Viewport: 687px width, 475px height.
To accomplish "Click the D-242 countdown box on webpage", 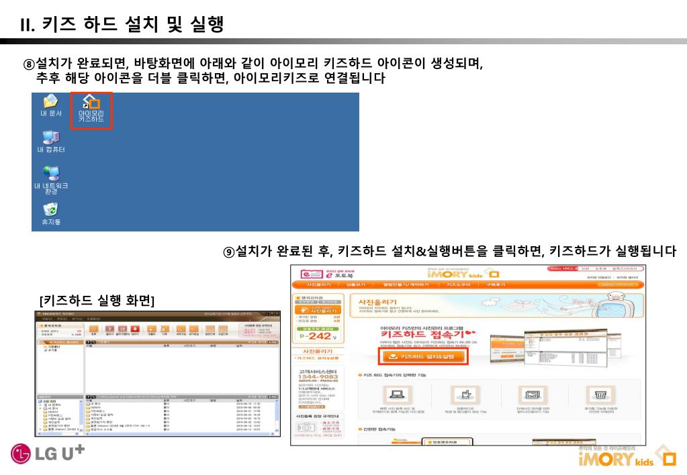I will [318, 335].
